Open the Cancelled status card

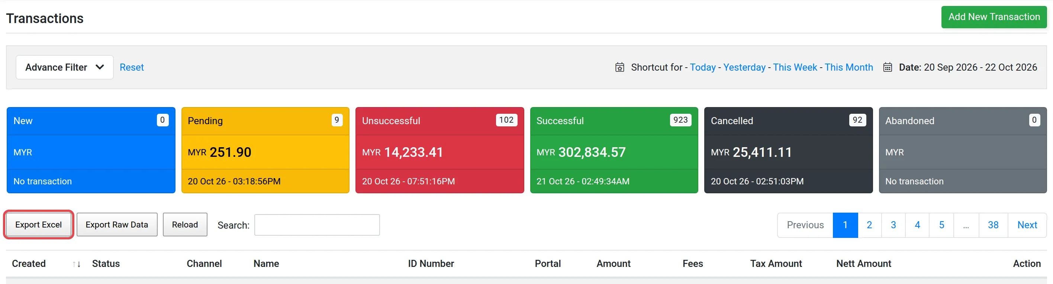click(x=789, y=151)
